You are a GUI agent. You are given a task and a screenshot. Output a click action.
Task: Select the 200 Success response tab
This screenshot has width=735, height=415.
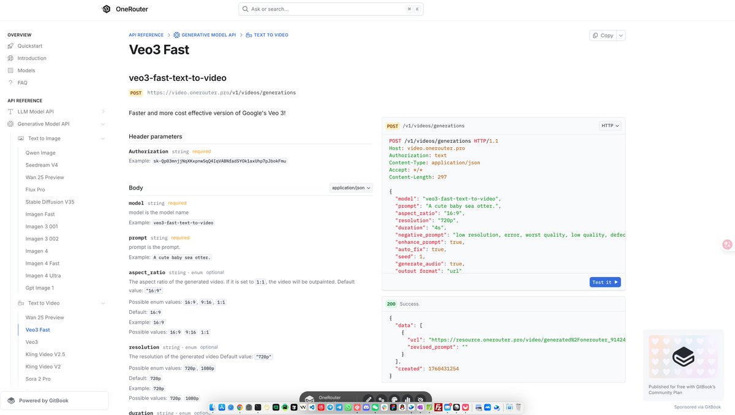pyautogui.click(x=402, y=304)
